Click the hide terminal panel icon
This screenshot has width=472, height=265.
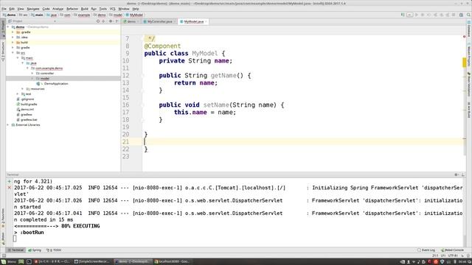(x=462, y=174)
